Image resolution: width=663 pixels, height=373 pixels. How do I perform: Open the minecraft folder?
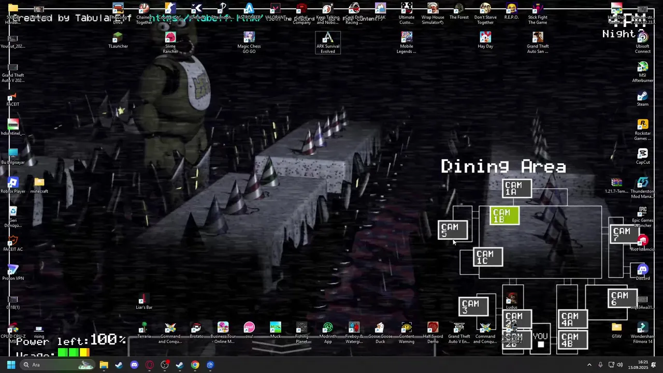pos(39,185)
